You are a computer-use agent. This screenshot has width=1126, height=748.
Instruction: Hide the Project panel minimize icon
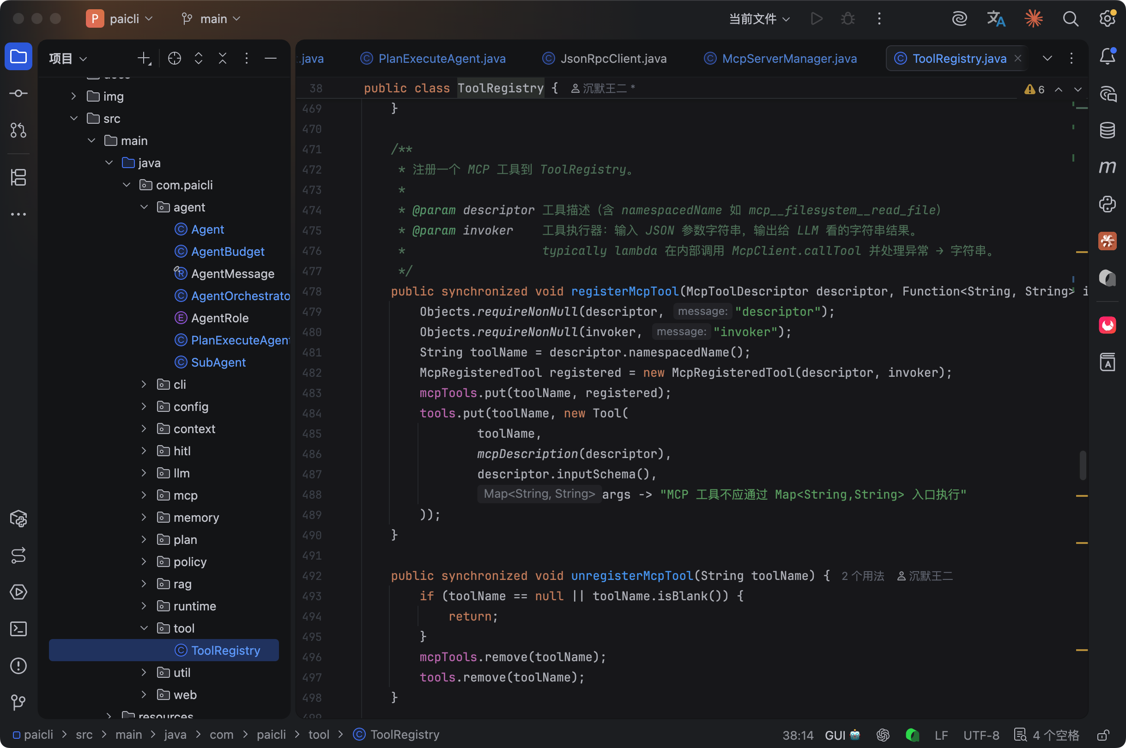pyautogui.click(x=271, y=58)
